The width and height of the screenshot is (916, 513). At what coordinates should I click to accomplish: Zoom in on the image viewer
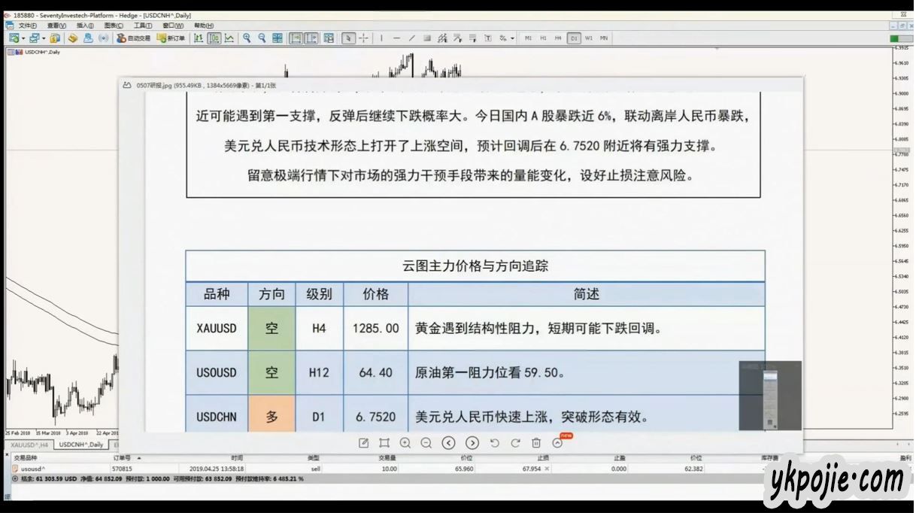point(405,443)
